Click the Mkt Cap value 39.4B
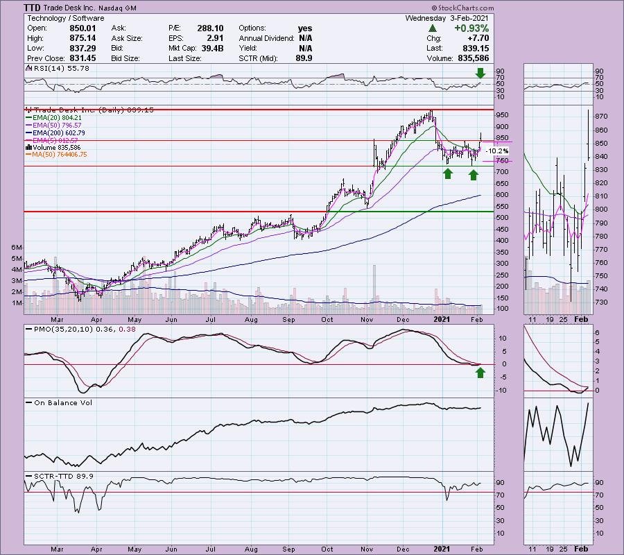 [213, 48]
